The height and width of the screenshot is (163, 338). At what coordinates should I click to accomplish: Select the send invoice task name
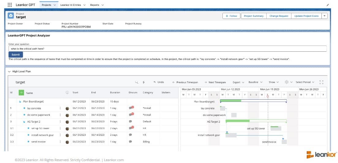coord(38,142)
